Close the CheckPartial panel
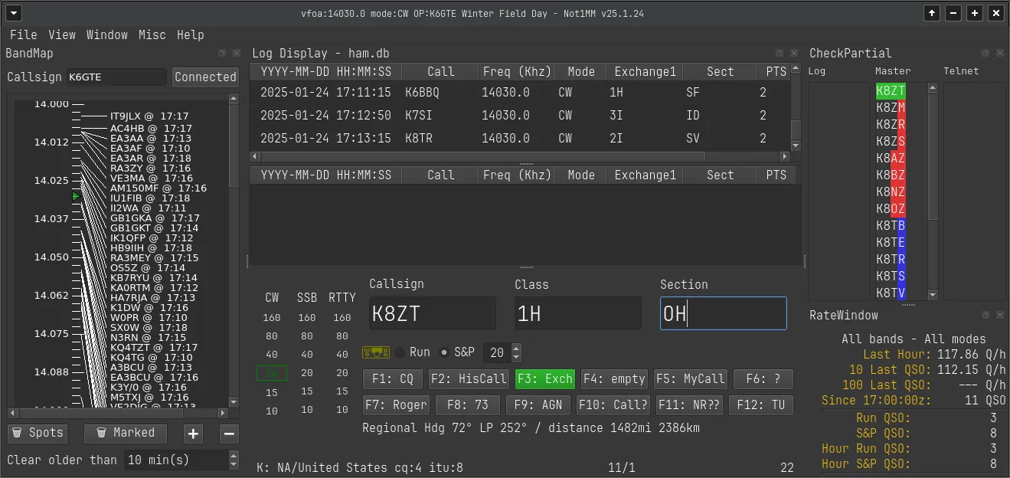 (1002, 54)
